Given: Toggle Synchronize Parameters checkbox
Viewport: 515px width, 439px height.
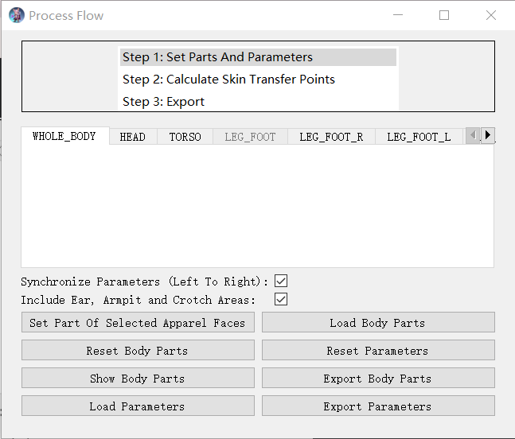Looking at the screenshot, I should [x=280, y=281].
